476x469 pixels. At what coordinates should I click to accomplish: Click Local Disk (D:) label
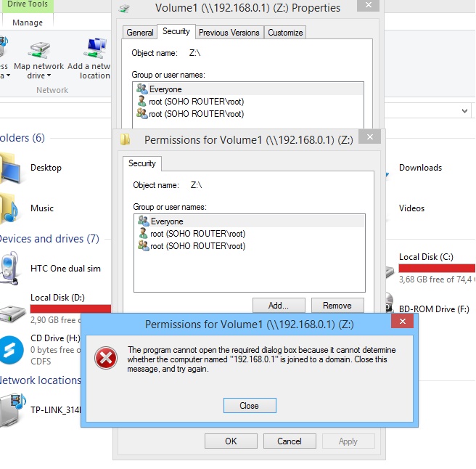click(x=57, y=298)
